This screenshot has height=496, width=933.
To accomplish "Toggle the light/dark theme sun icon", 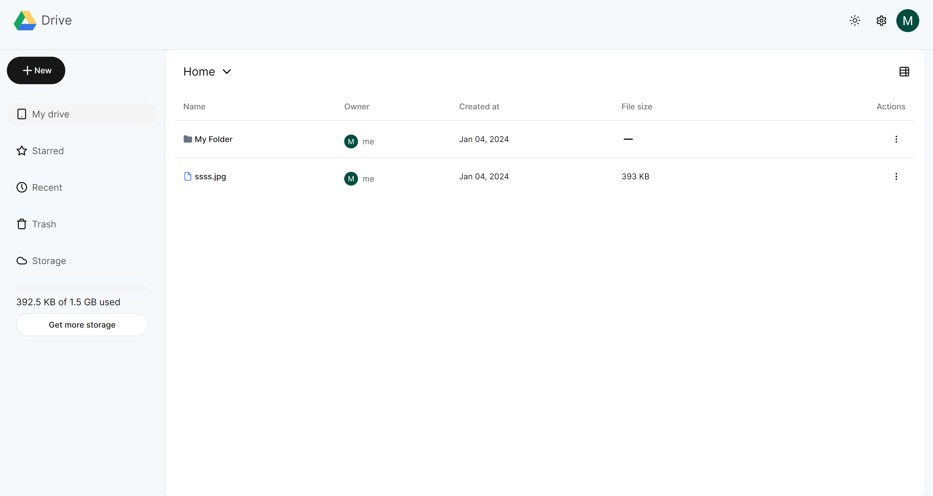I will coord(855,21).
